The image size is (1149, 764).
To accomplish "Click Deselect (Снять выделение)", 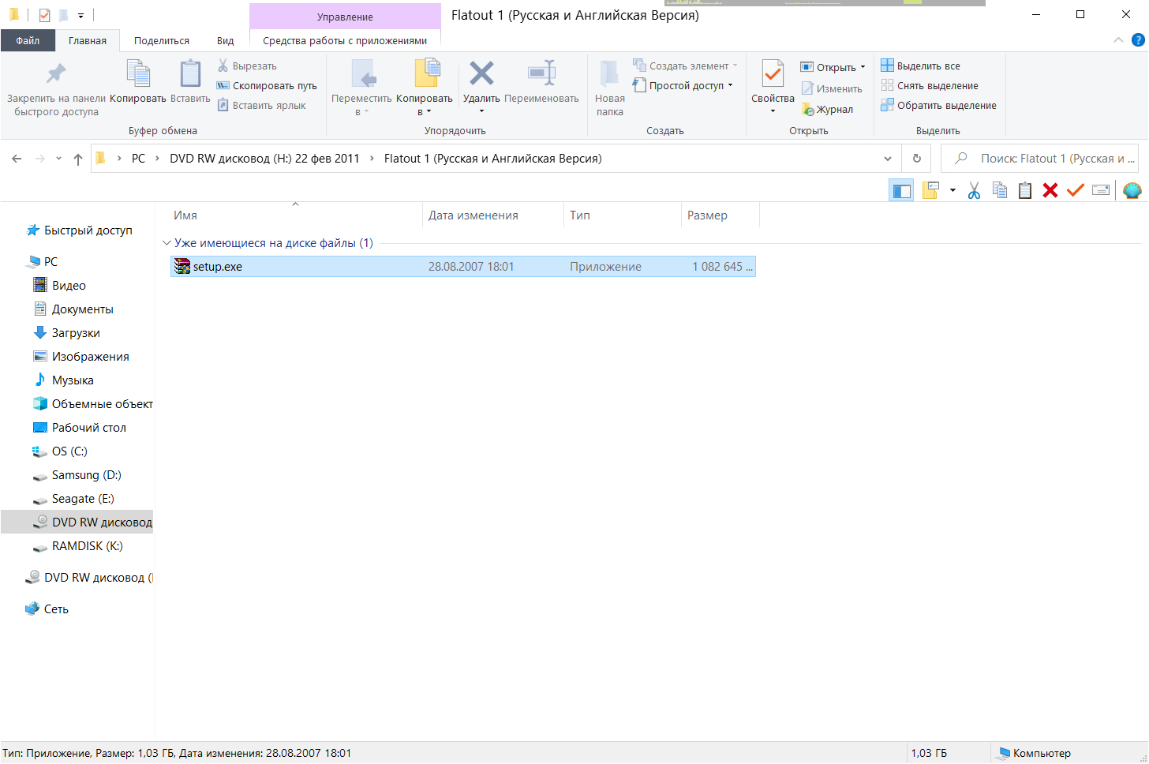I will pos(930,85).
